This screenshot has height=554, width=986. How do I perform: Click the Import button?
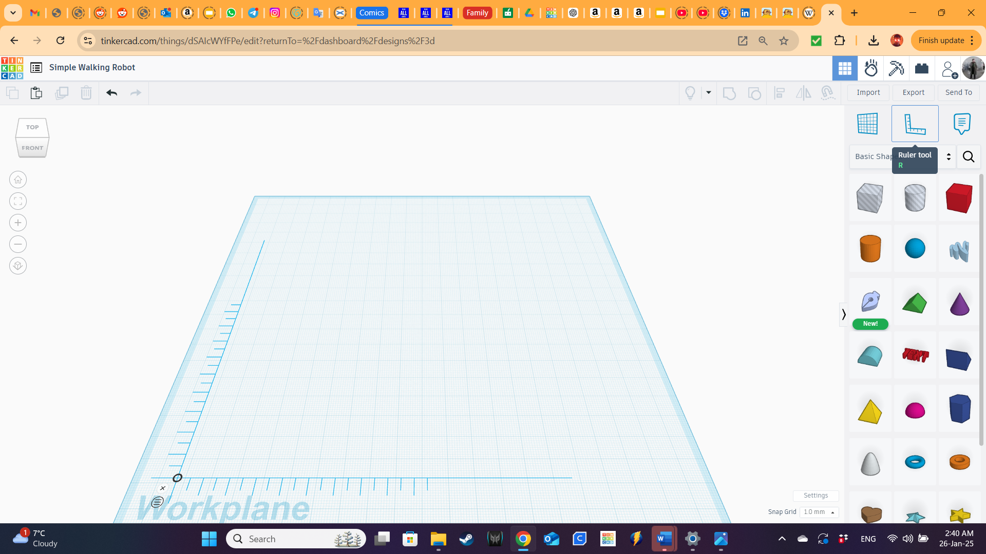tap(868, 92)
